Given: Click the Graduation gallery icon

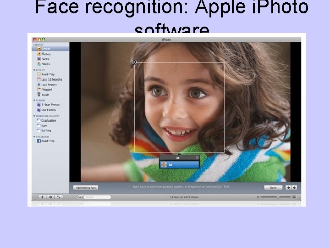Looking at the screenshot, I should pyautogui.click(x=38, y=120).
